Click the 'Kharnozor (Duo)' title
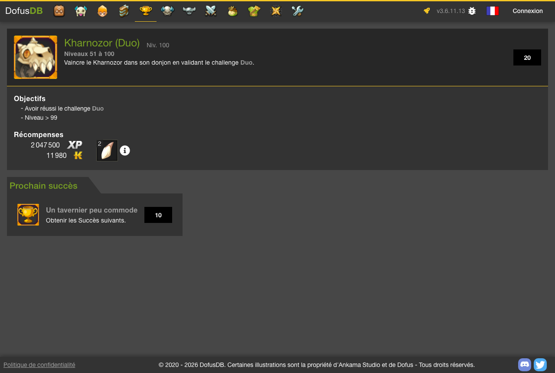 click(x=102, y=43)
